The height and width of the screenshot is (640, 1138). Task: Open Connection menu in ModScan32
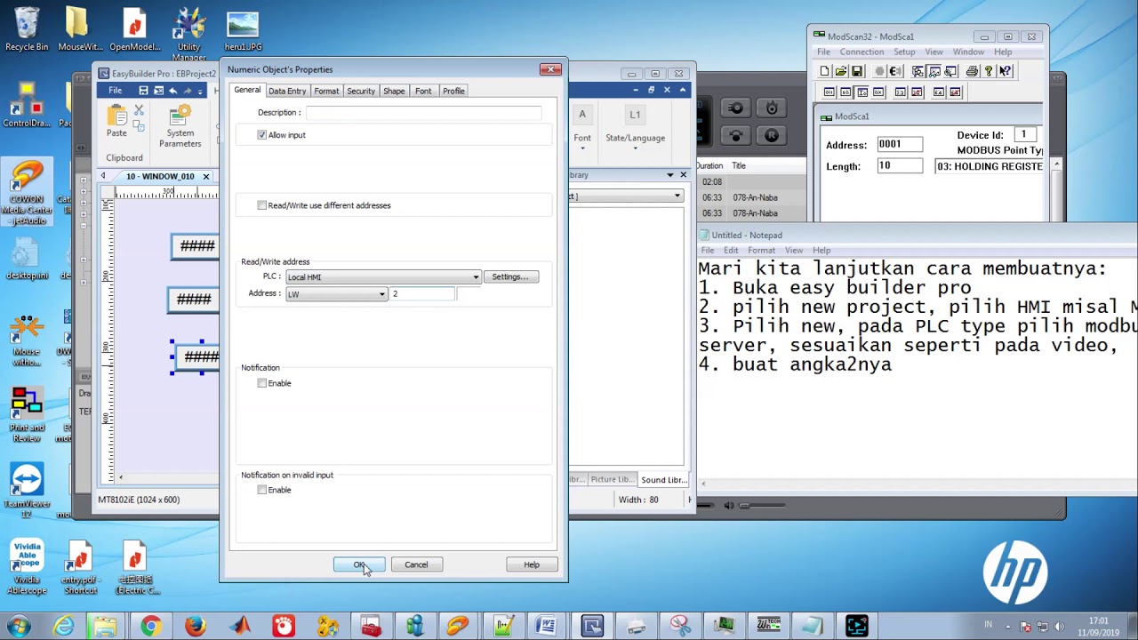[862, 52]
